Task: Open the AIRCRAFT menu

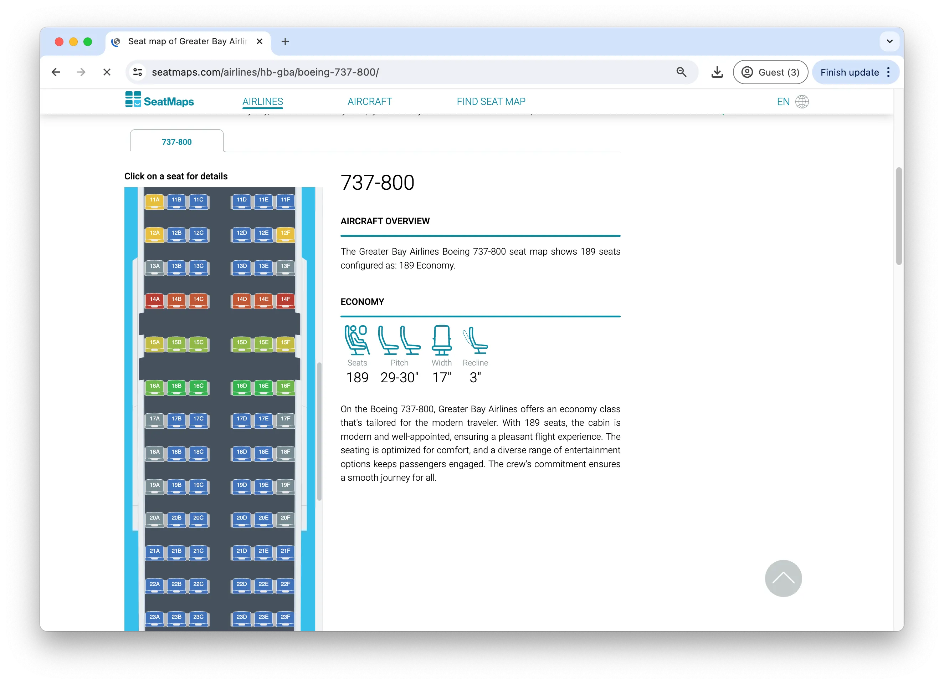Action: click(x=370, y=102)
